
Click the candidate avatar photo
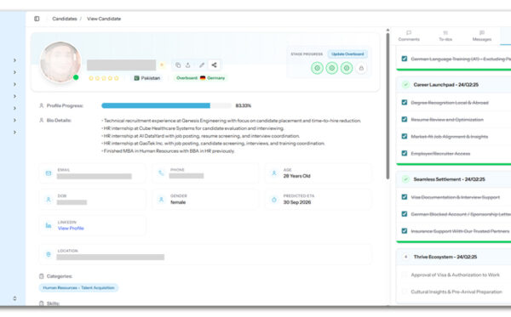pyautogui.click(x=60, y=62)
